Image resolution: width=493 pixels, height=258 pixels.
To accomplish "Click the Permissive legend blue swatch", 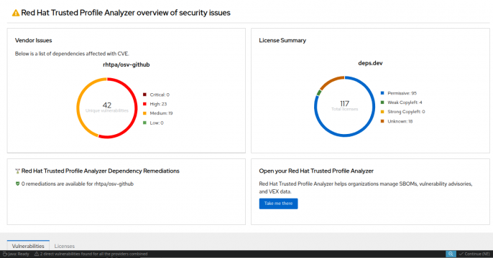I will [x=382, y=93].
